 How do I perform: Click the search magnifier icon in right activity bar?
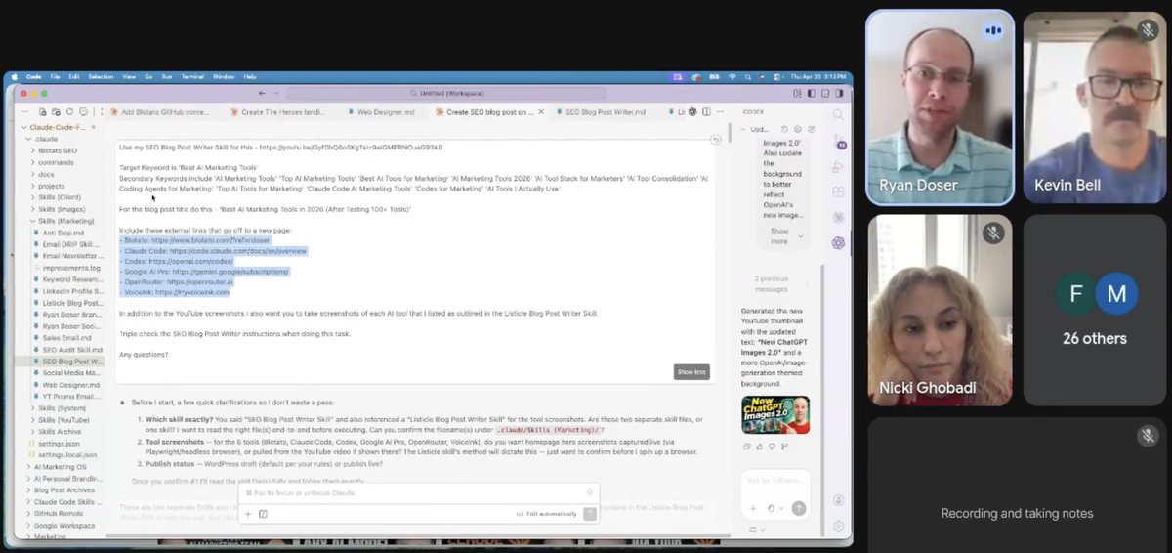pyautogui.click(x=838, y=114)
